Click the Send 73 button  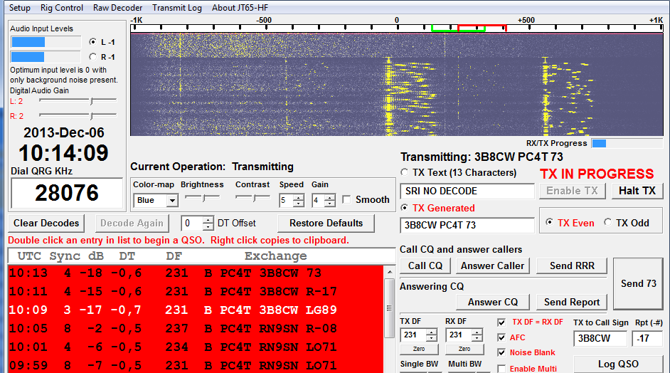[639, 283]
